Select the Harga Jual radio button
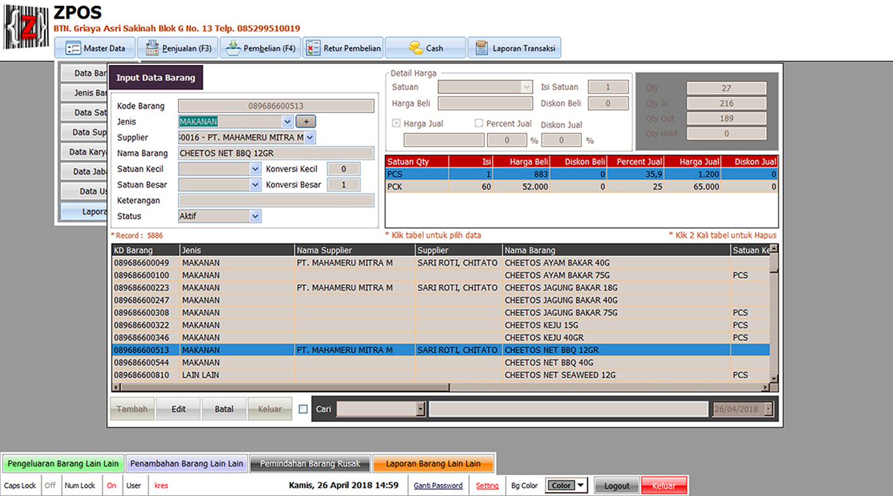893x496 pixels. 396,123
